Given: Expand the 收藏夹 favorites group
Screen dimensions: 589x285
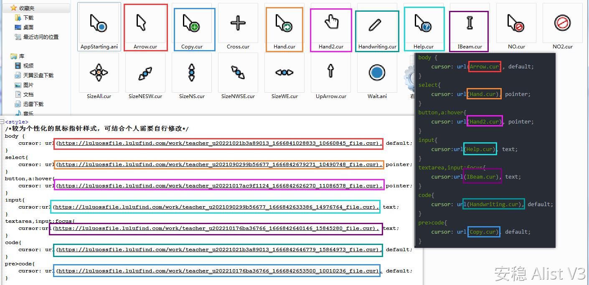Looking at the screenshot, I should [x=26, y=8].
